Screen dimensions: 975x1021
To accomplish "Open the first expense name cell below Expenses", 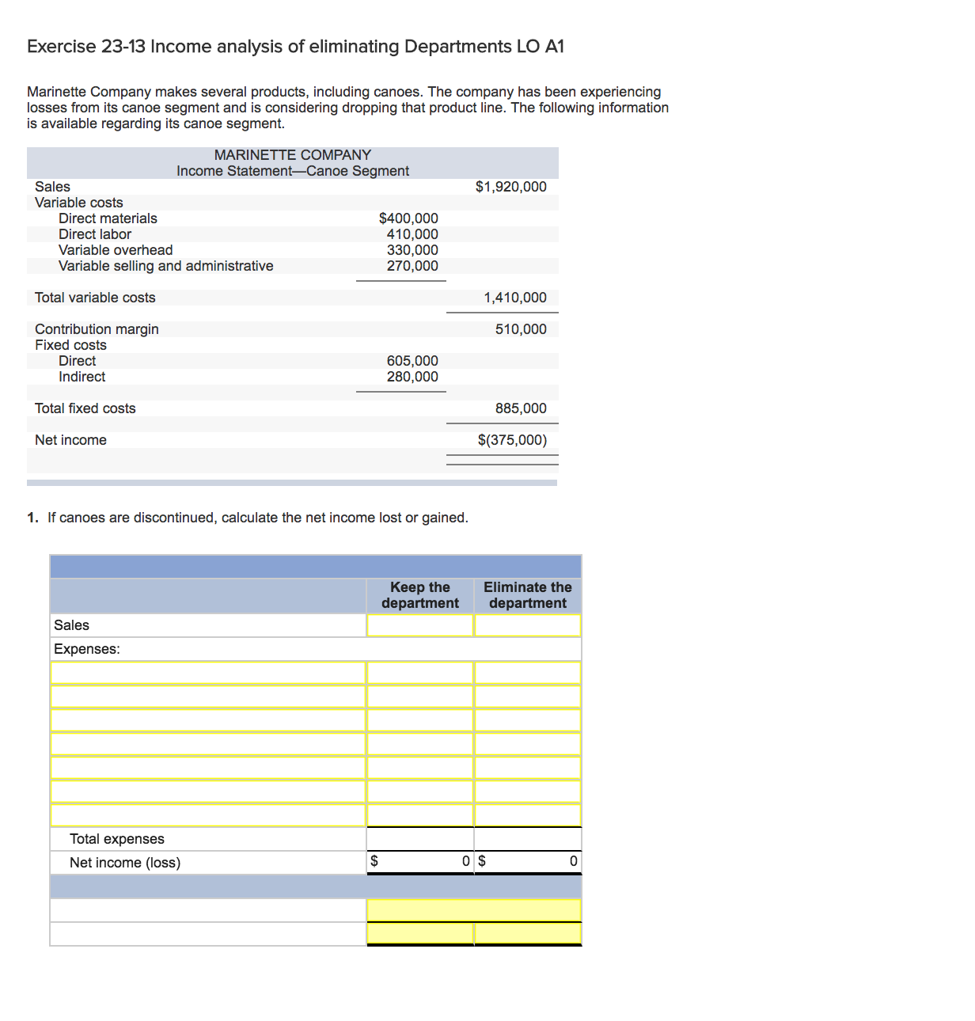I will click(208, 673).
